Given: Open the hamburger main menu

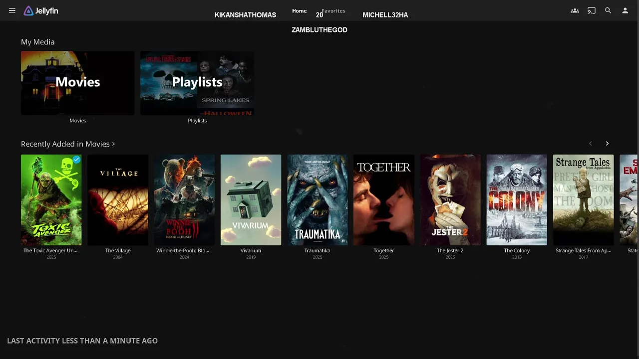Looking at the screenshot, I should (x=12, y=10).
